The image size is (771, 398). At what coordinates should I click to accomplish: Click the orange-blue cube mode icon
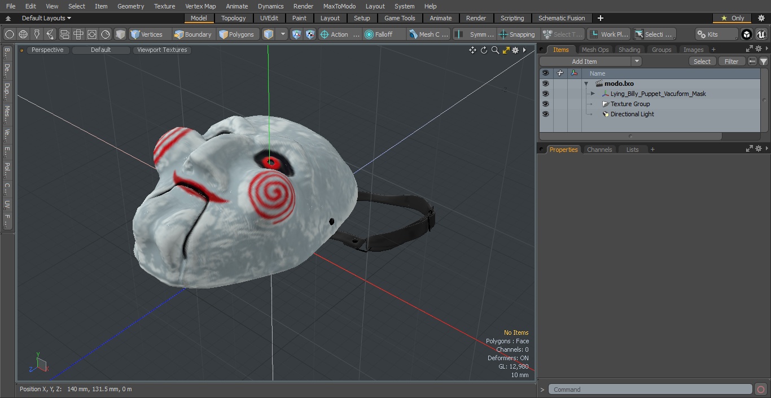(x=269, y=34)
